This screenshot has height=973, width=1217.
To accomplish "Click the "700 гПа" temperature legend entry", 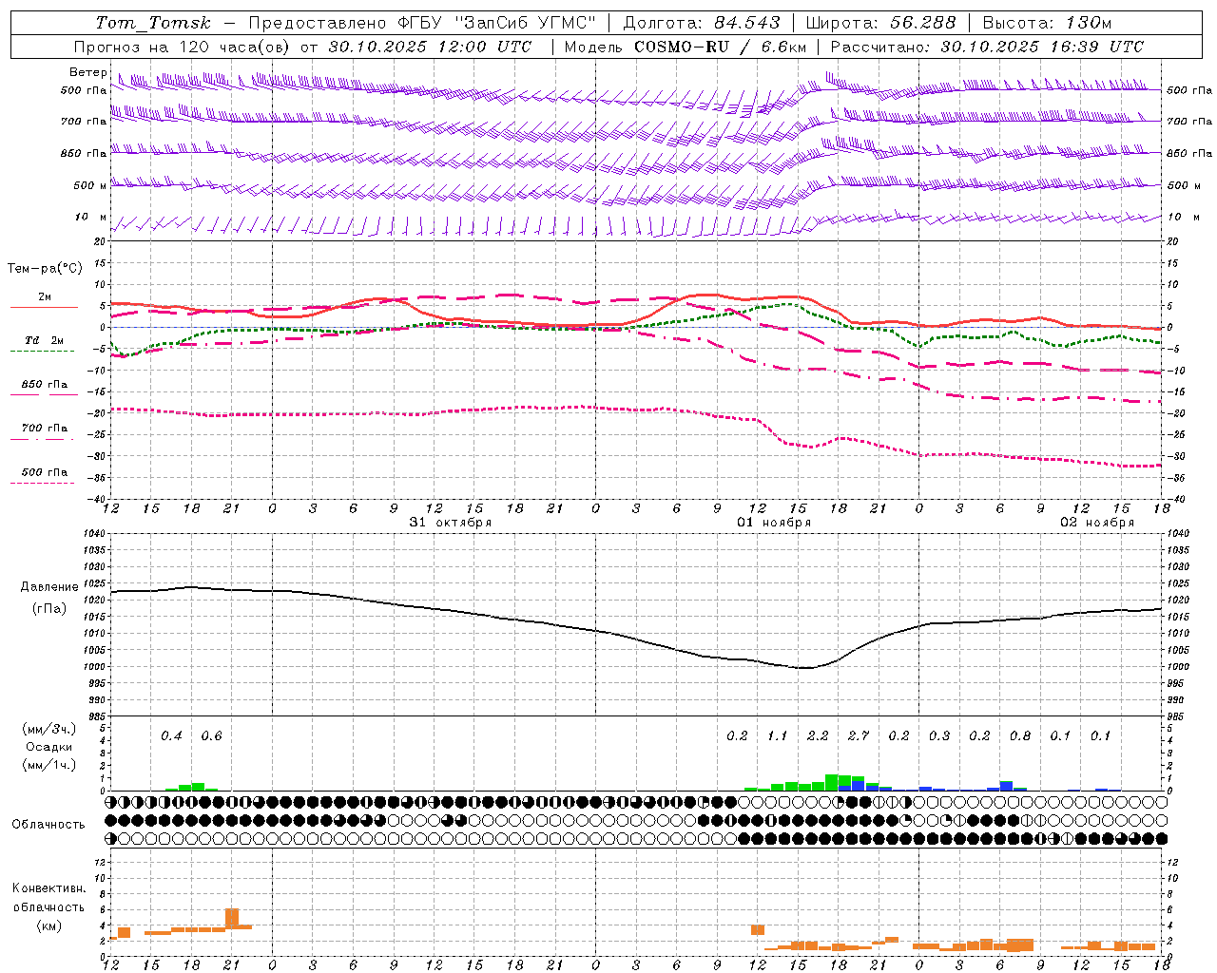I will [45, 429].
